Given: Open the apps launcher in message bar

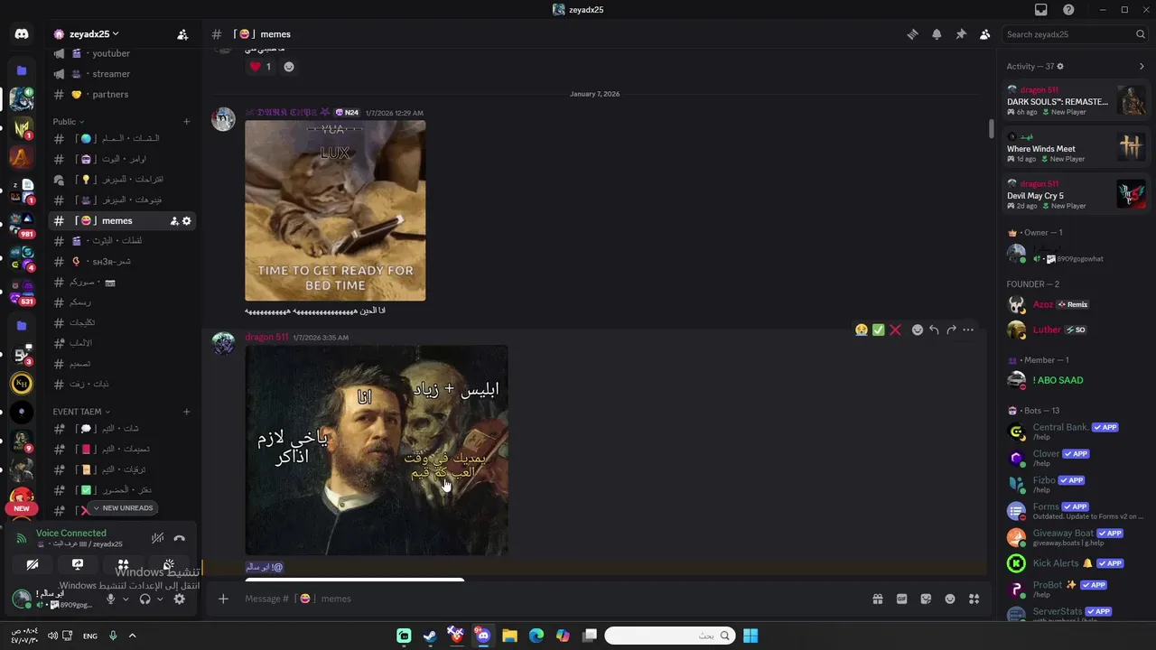Looking at the screenshot, I should [x=974, y=599].
